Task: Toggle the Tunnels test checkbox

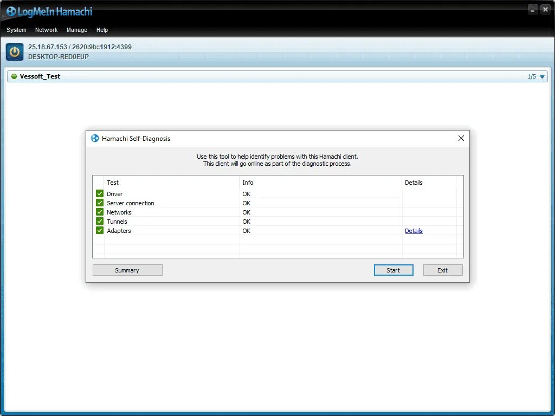Action: pyautogui.click(x=100, y=221)
